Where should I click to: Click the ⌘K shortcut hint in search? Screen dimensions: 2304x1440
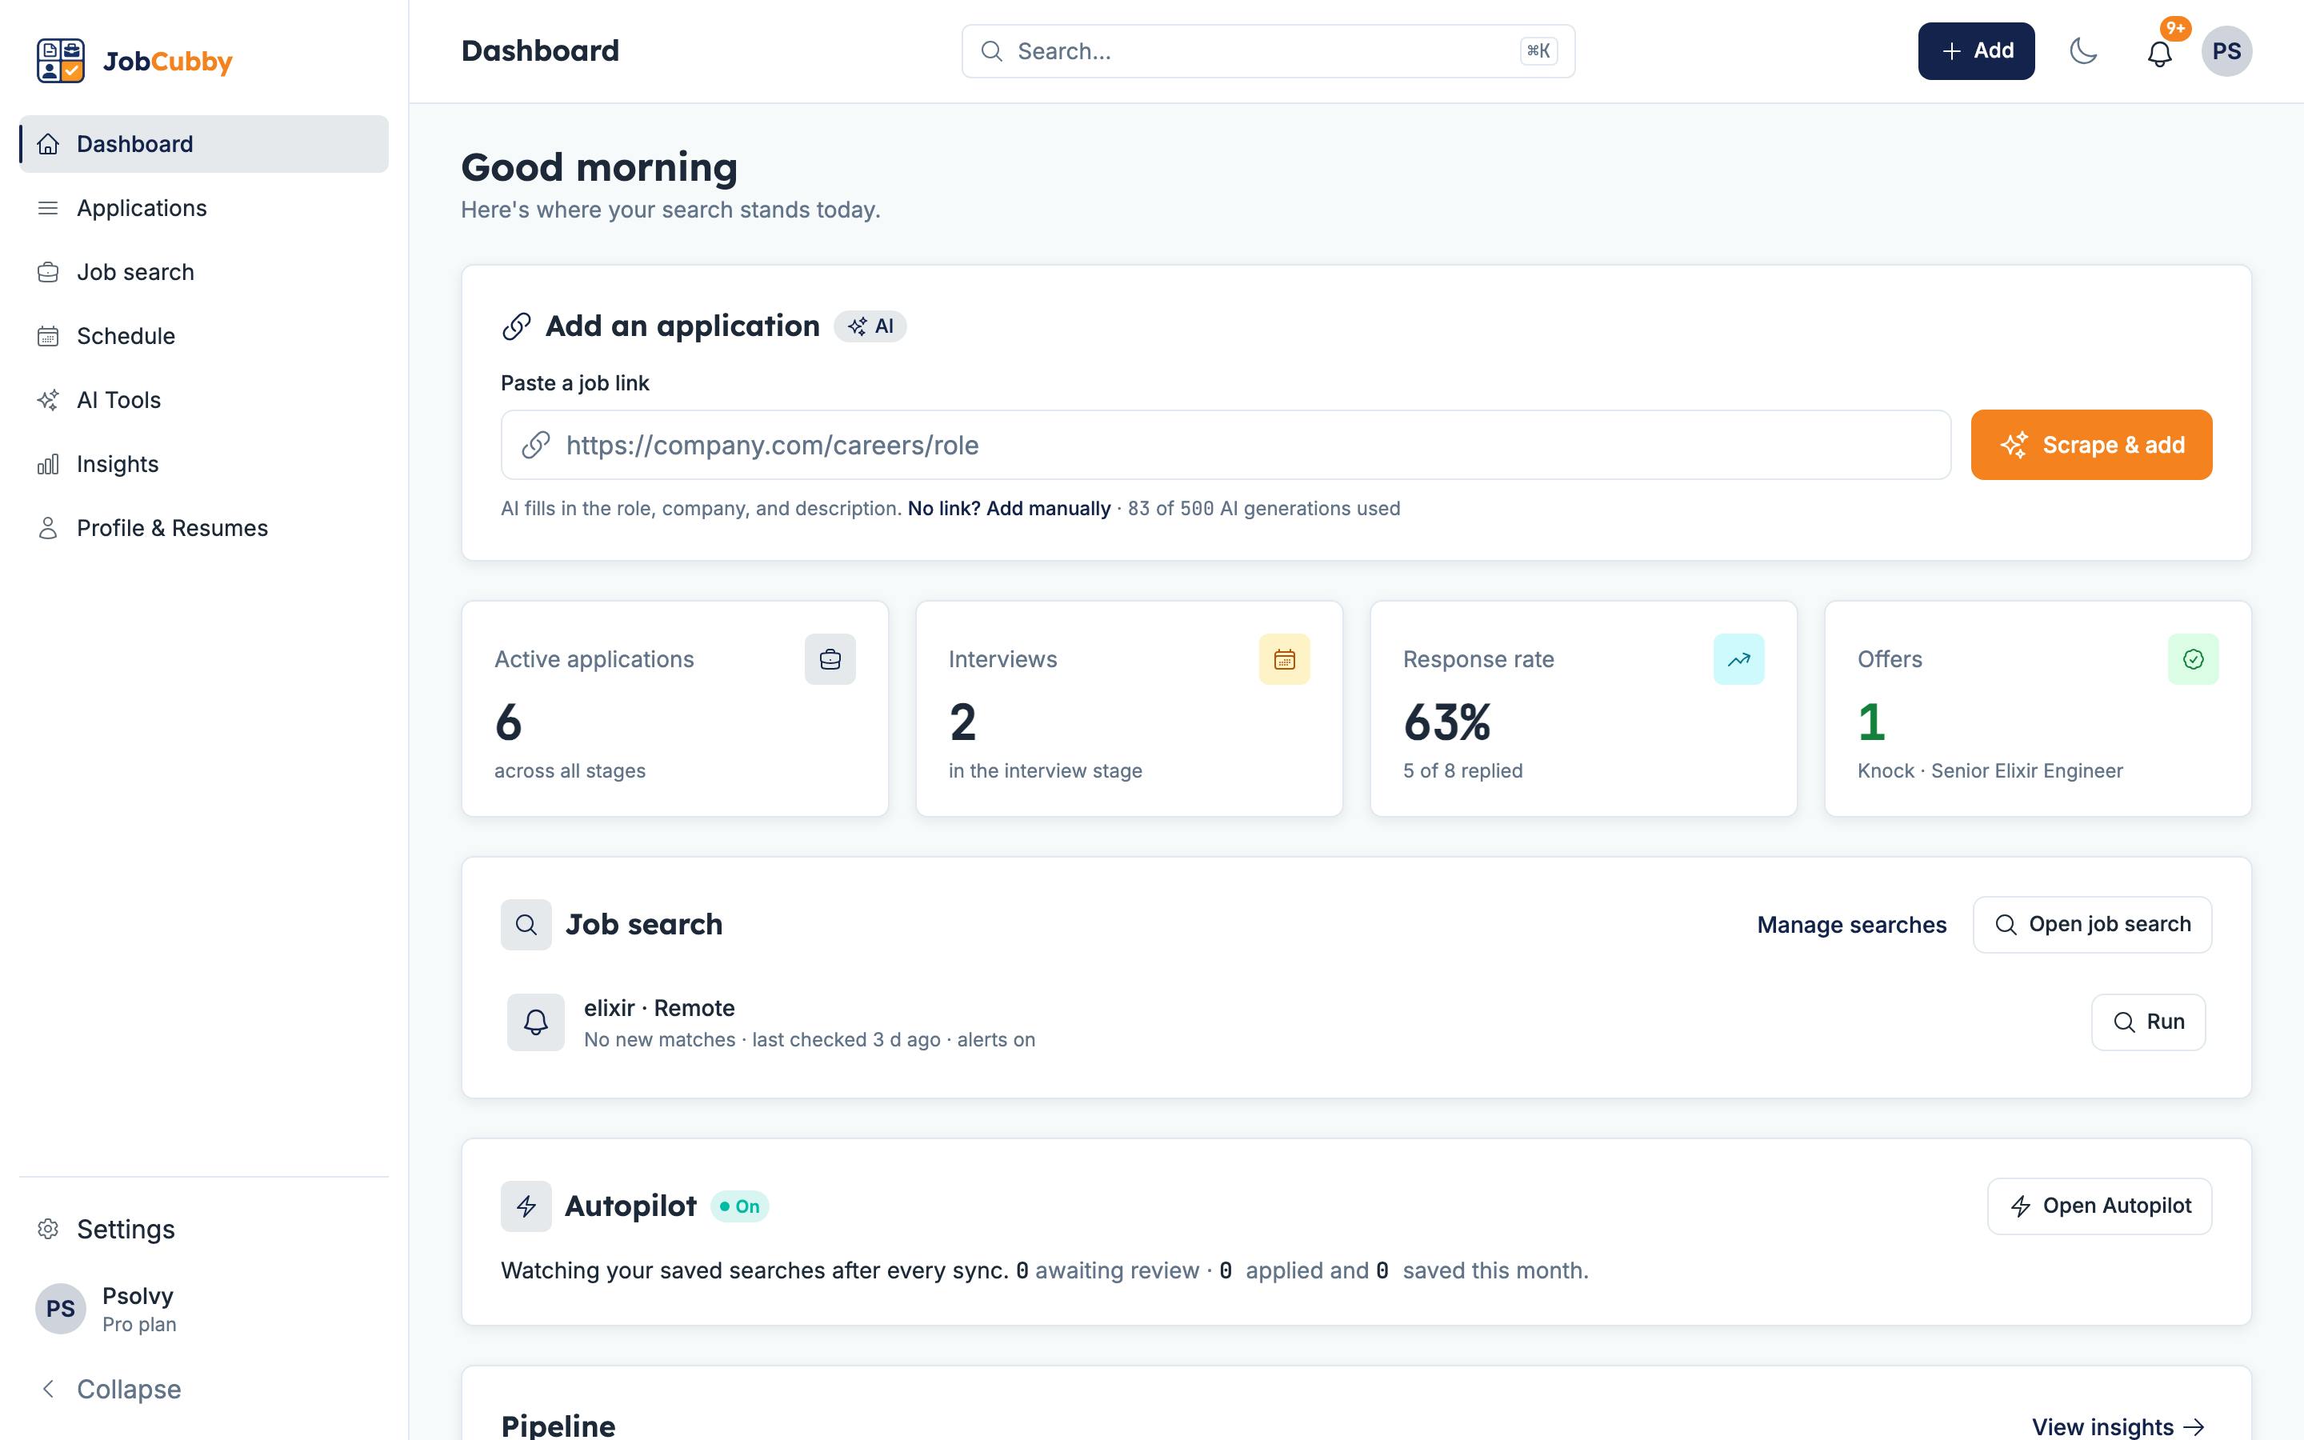tap(1538, 51)
